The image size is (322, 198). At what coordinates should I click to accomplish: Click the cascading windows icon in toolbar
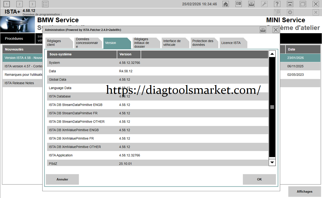[x=303, y=4]
